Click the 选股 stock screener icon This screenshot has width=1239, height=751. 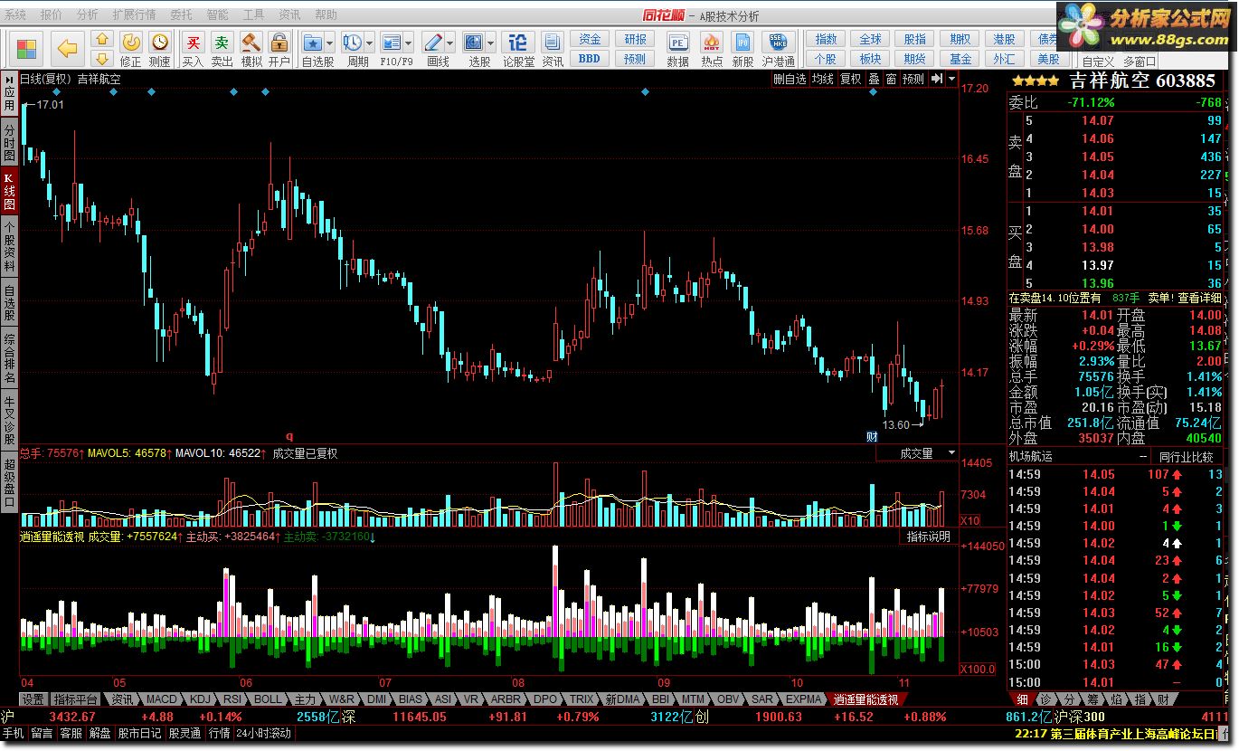[474, 43]
